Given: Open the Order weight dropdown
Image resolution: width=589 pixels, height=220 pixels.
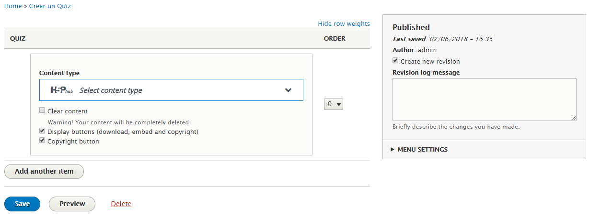Looking at the screenshot, I should [334, 104].
